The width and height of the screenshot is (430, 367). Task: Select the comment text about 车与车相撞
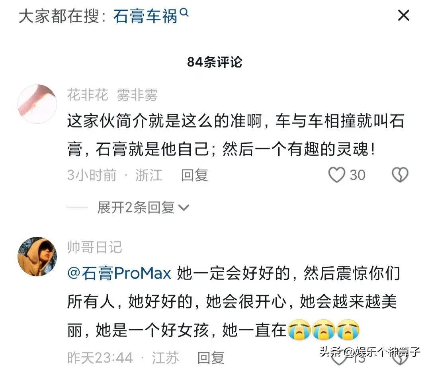(236, 135)
